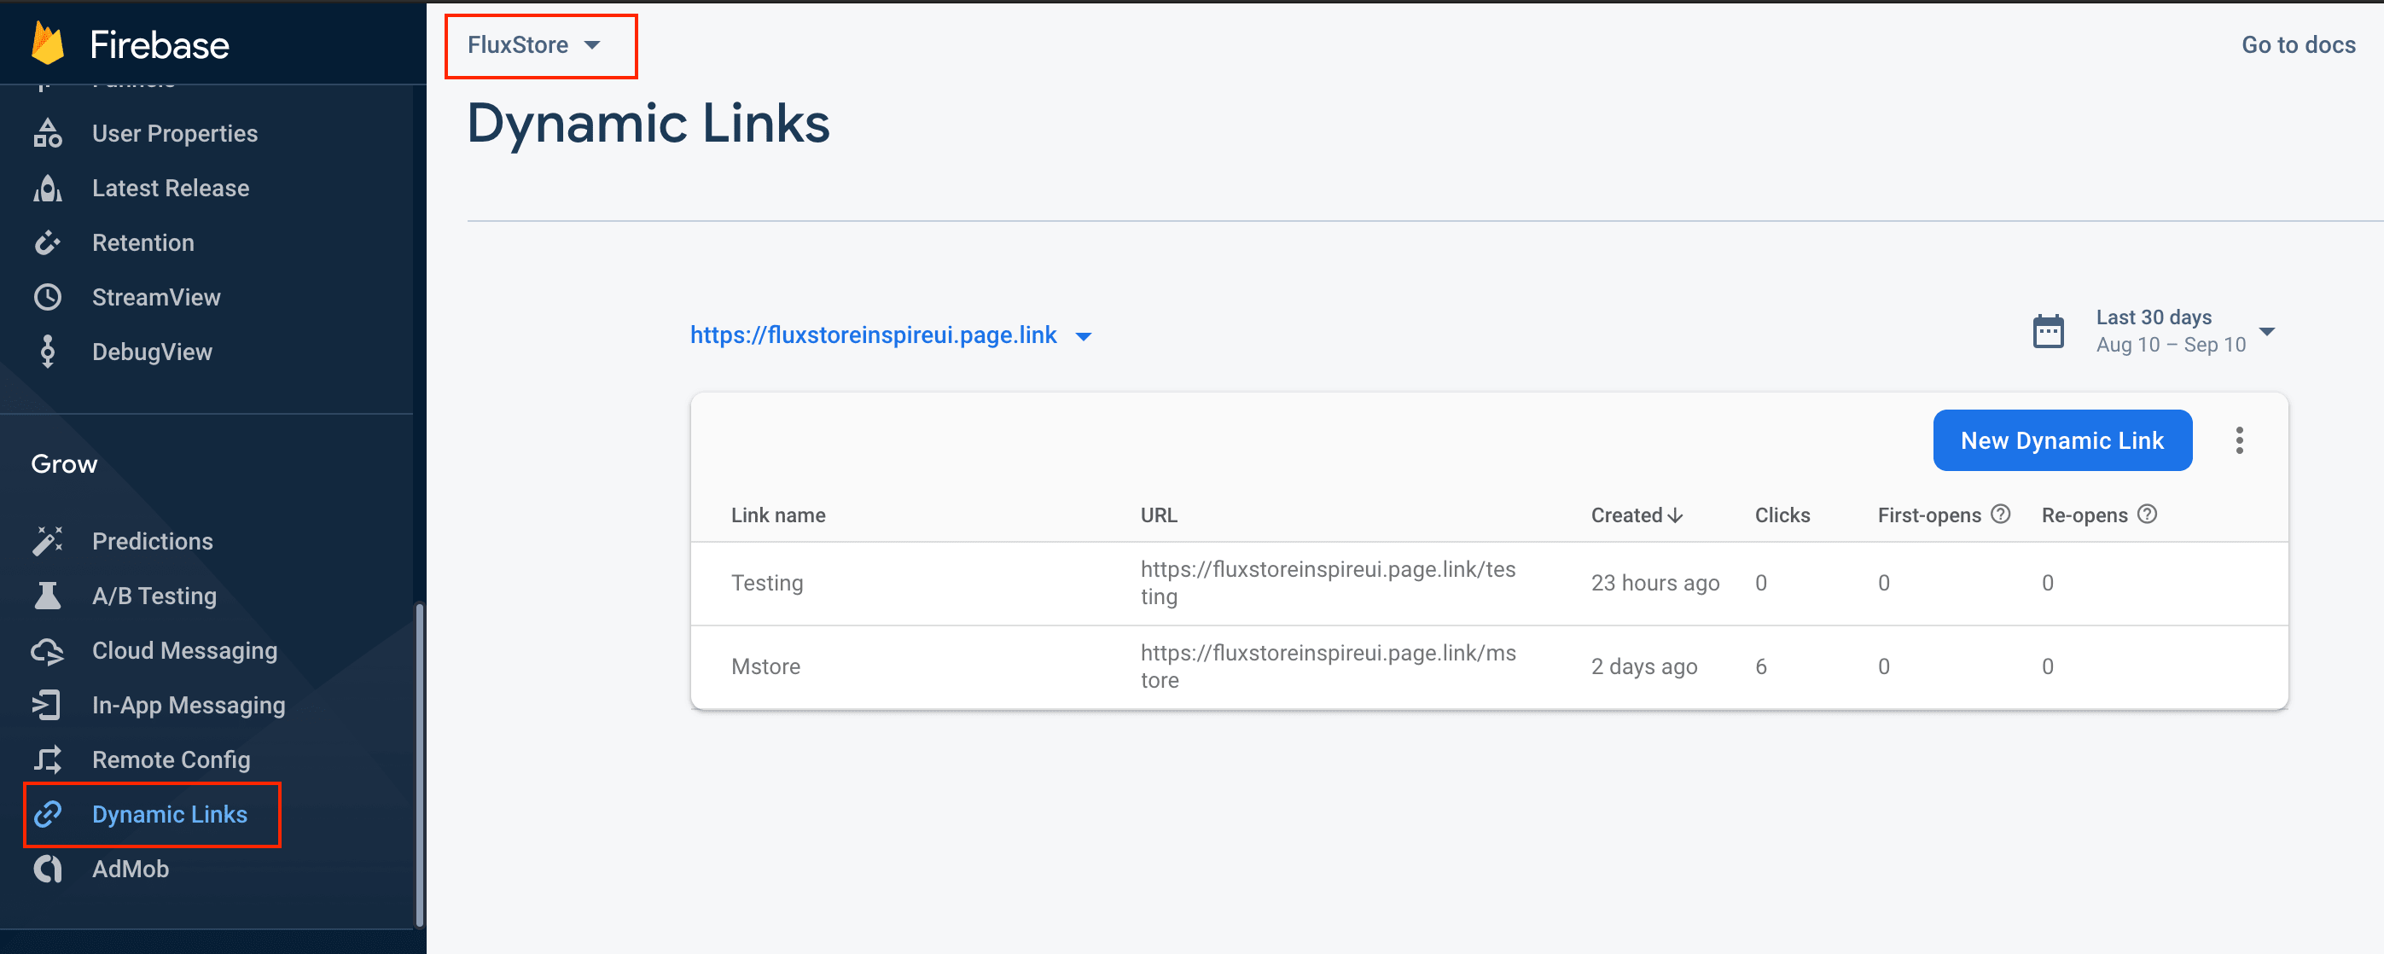2384x954 pixels.
Task: Click the calendar icon beside date range
Action: [x=2048, y=331]
